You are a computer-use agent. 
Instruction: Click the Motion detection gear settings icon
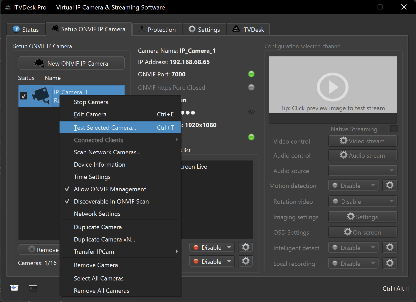coord(390,185)
